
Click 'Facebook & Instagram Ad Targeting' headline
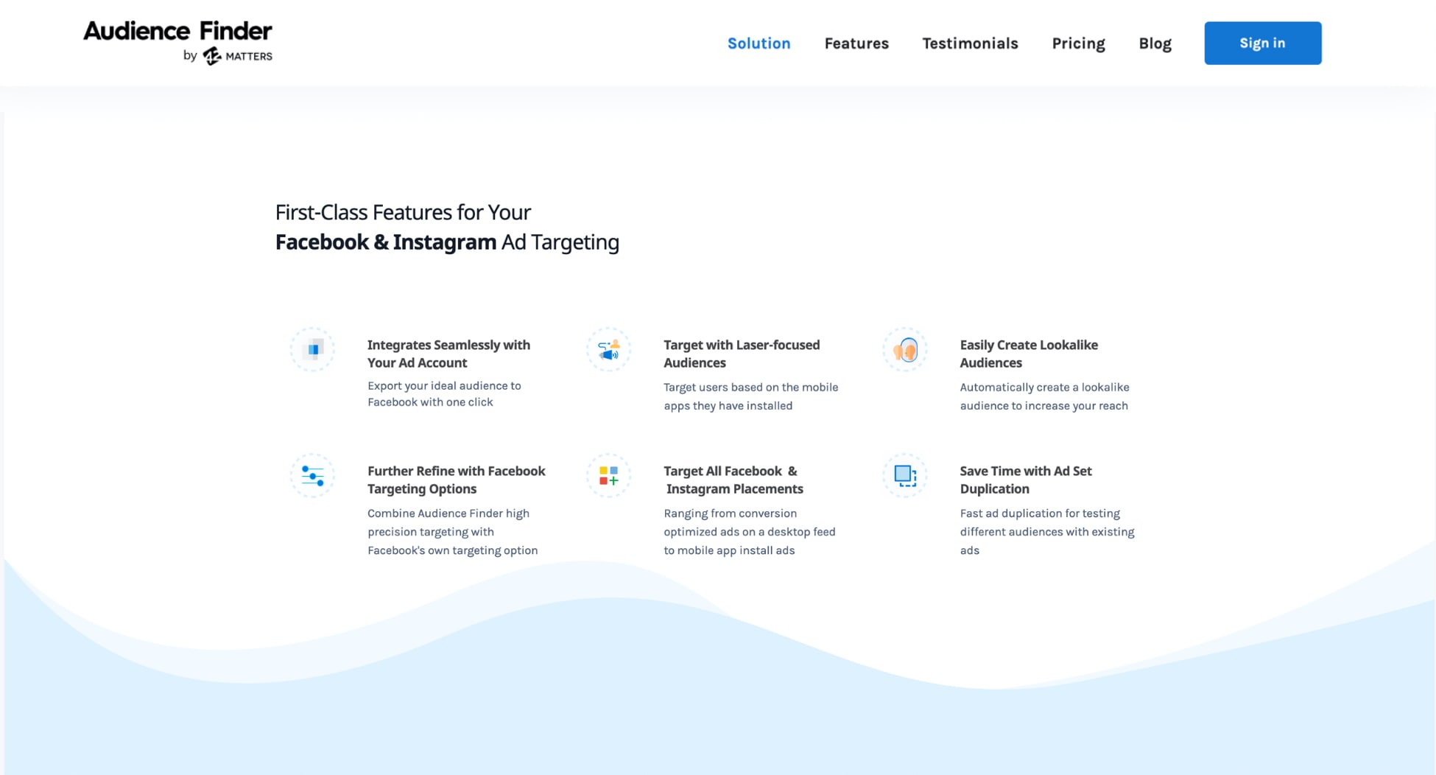[447, 242]
